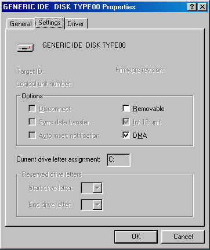This screenshot has height=250, width=210.
Task: Uncheck the DMA checkbox
Action: [x=126, y=135]
